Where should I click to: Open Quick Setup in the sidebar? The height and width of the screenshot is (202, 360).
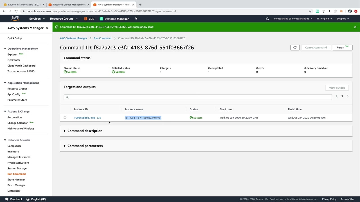coord(15,38)
